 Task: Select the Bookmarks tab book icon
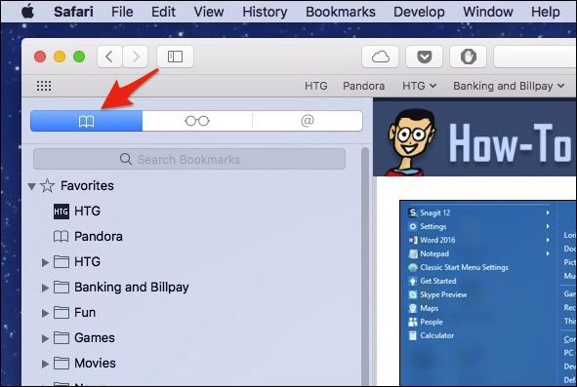pos(87,121)
